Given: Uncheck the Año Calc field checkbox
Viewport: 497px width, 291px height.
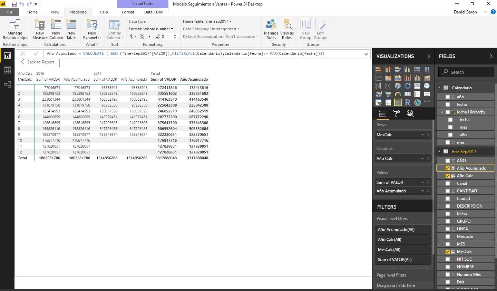Looking at the screenshot, I should (448, 176).
